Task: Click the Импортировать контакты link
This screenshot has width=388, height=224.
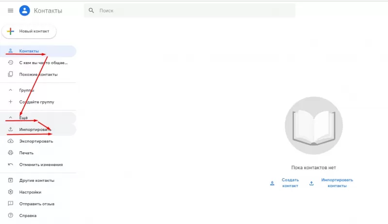Action: [337, 183]
